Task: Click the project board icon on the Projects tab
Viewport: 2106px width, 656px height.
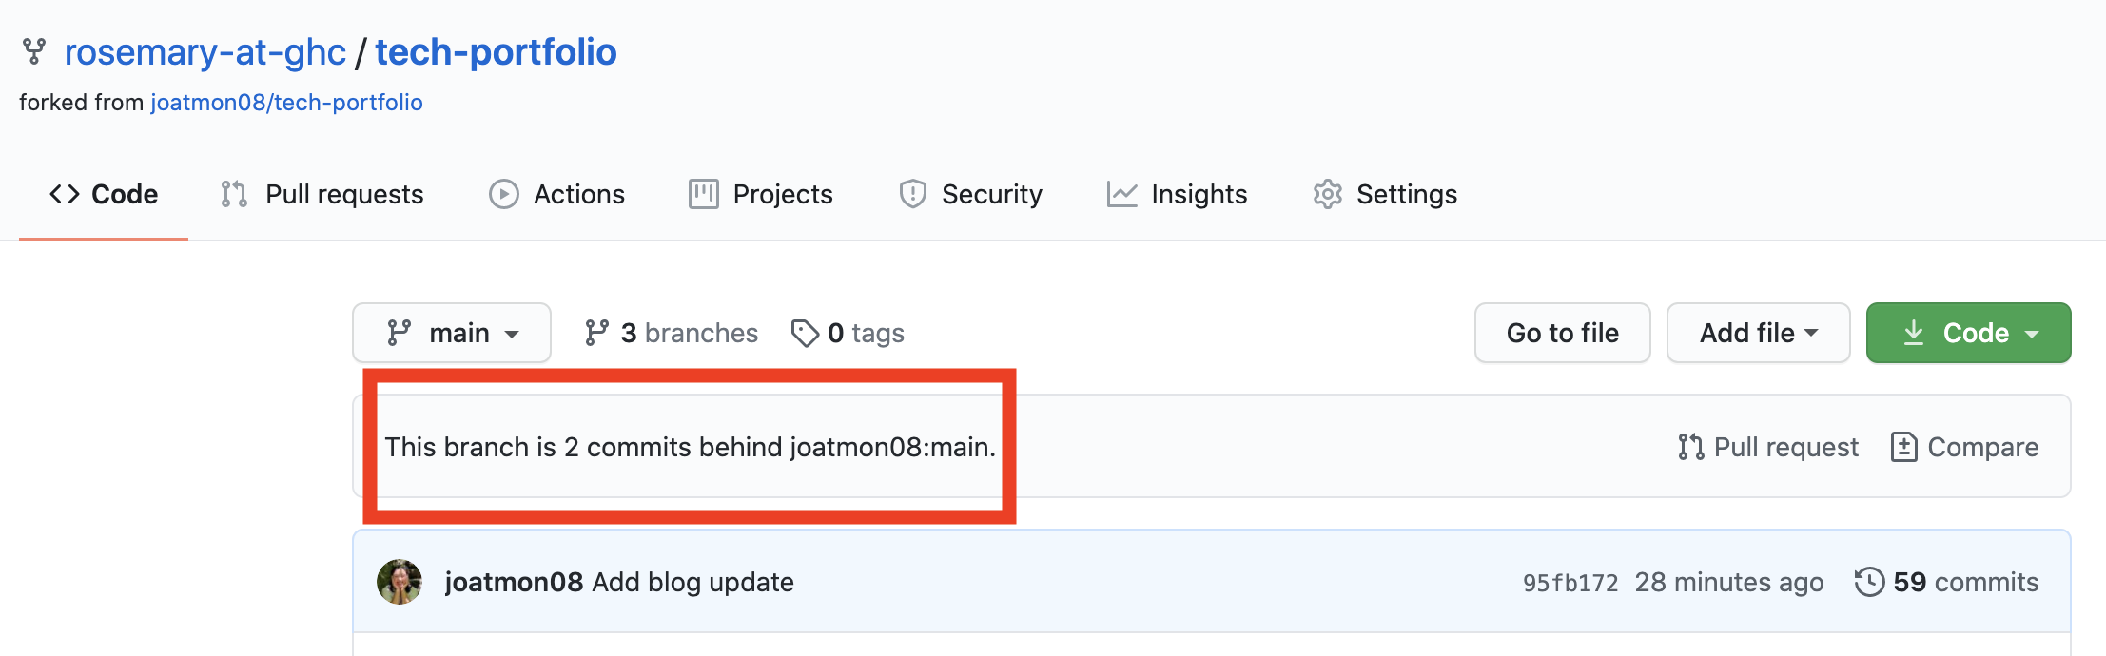Action: [704, 194]
